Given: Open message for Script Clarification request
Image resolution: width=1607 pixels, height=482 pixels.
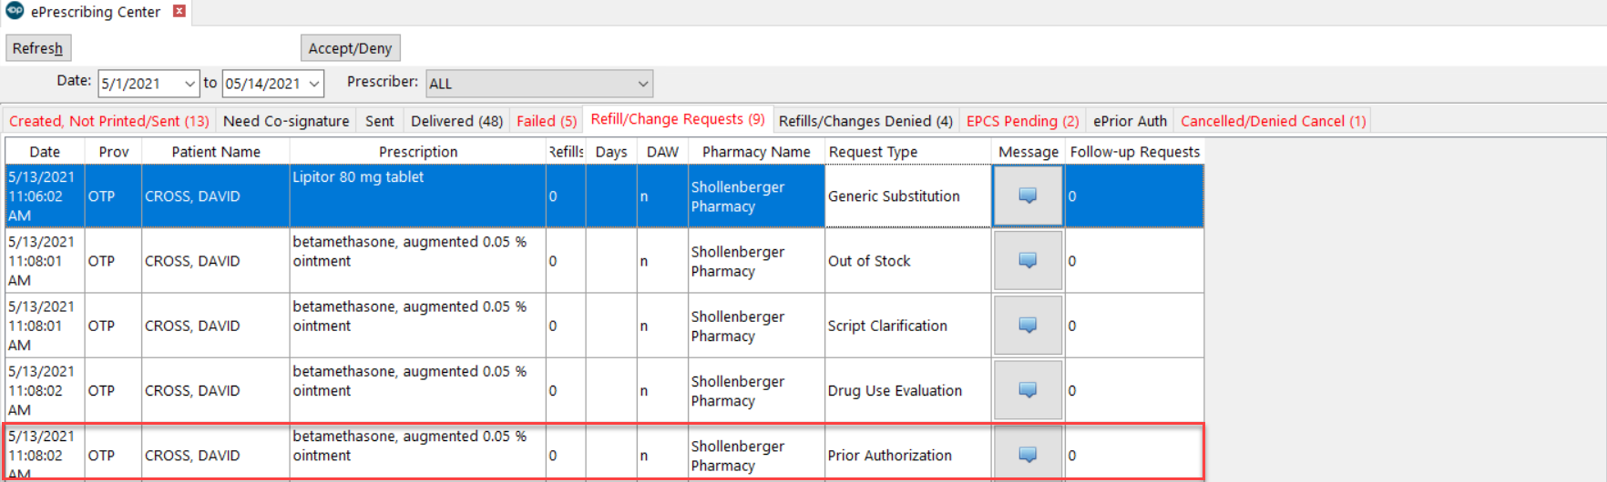Looking at the screenshot, I should [x=1028, y=325].
